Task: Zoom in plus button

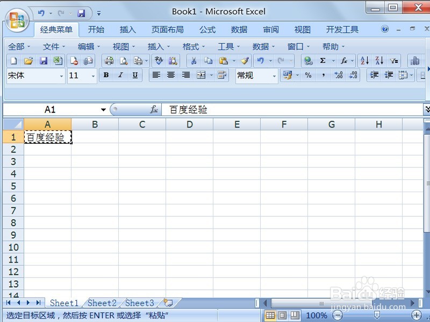Action: tap(417, 316)
